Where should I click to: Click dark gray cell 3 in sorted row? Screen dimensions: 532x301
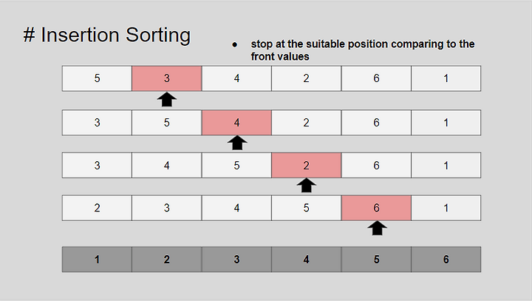pos(237,260)
